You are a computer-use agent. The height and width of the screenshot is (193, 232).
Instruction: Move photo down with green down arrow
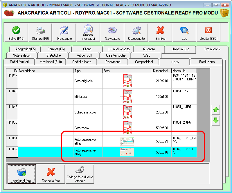[x=216, y=121]
